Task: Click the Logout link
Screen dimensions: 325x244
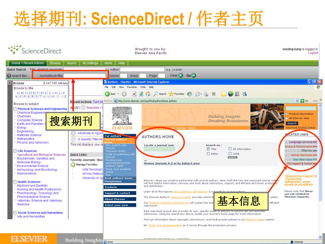Action: [x=313, y=53]
